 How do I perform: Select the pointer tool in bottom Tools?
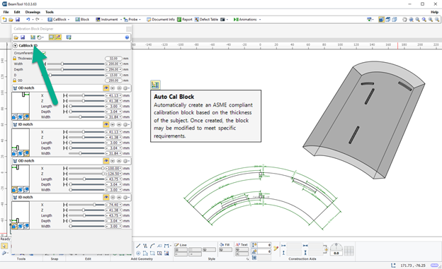4,246
